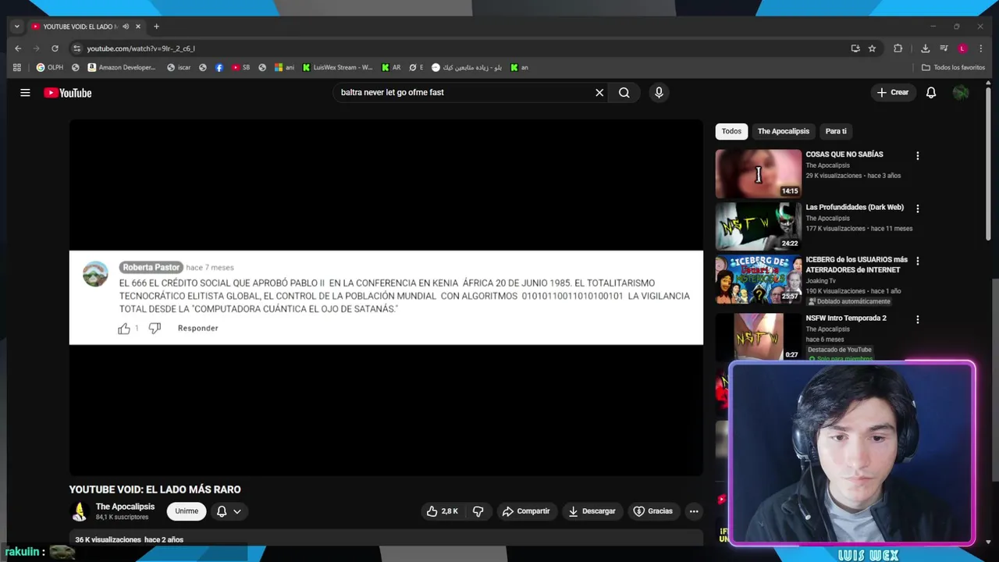Open the YouTube account avatar menu
Viewport: 999px width, 562px height.
click(961, 93)
